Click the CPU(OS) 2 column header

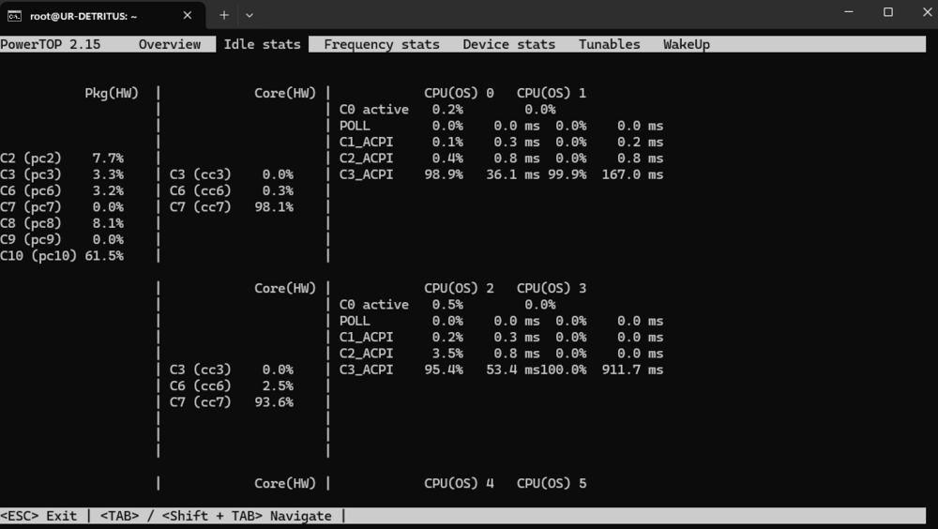[x=459, y=289]
